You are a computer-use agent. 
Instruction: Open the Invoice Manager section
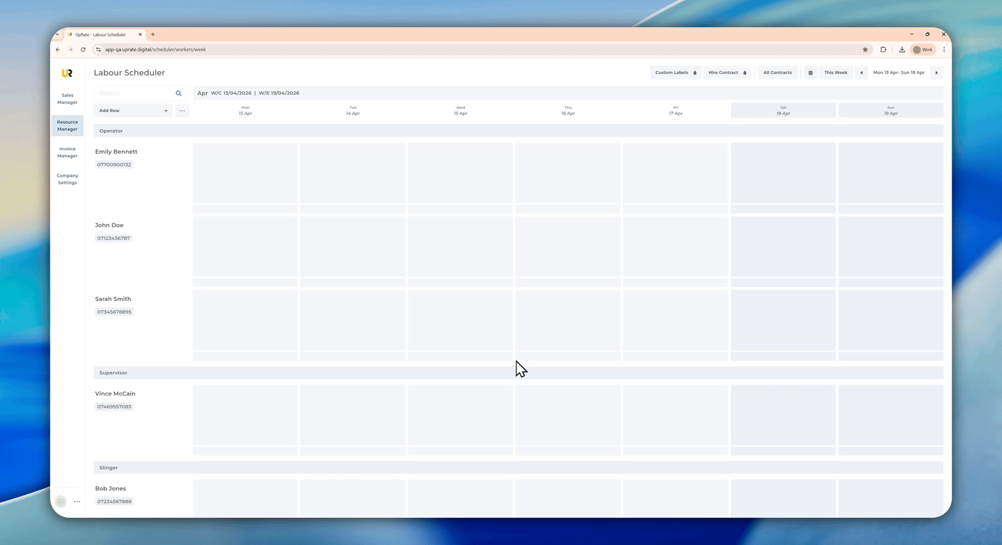(x=67, y=152)
